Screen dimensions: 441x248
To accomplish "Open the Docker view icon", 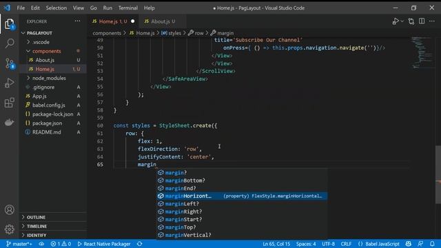I will click(9, 123).
